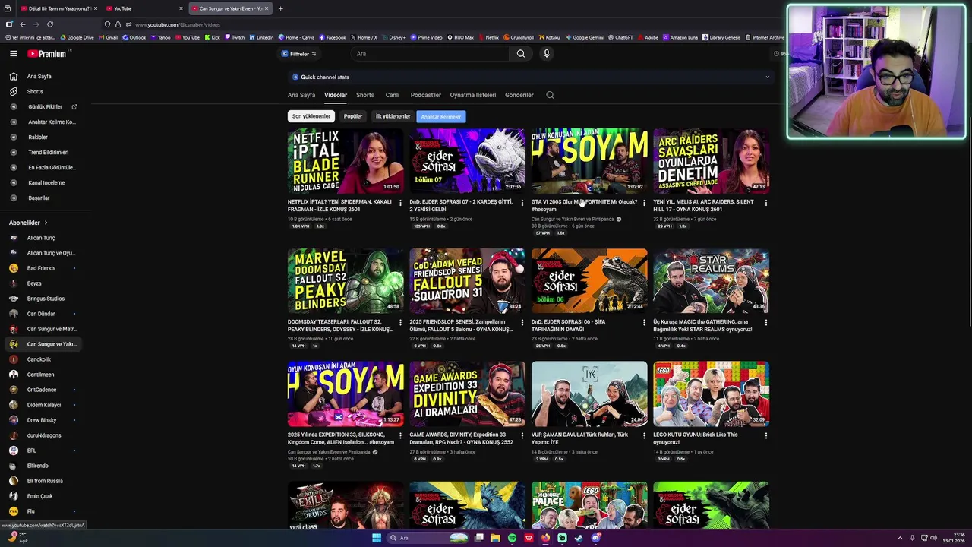Click the YouTube Premium logo

(48, 54)
